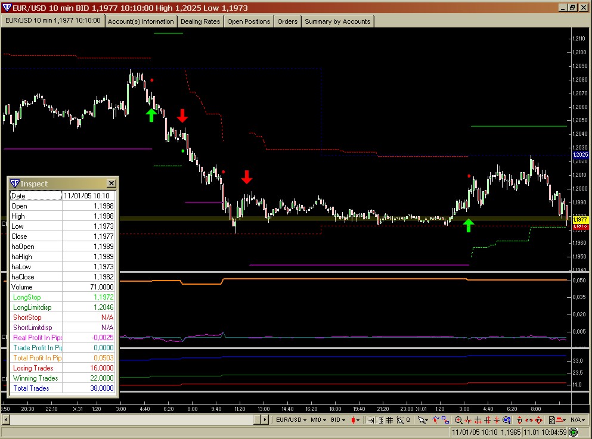Screen dimensions: 592x439
Task: Click the vertical compress red arrows icon
Action: (x=497, y=420)
